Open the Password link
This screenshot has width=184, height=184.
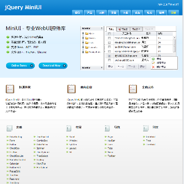[x=14, y=179]
